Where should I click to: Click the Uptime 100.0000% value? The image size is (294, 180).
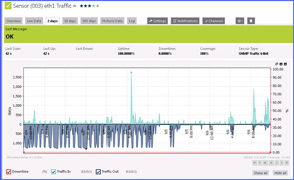[x=126, y=53]
